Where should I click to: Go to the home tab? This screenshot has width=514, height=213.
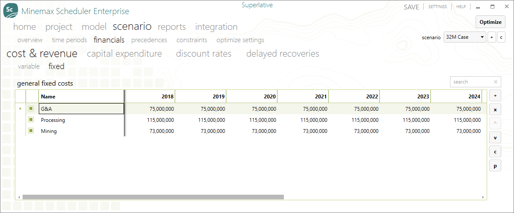[25, 27]
